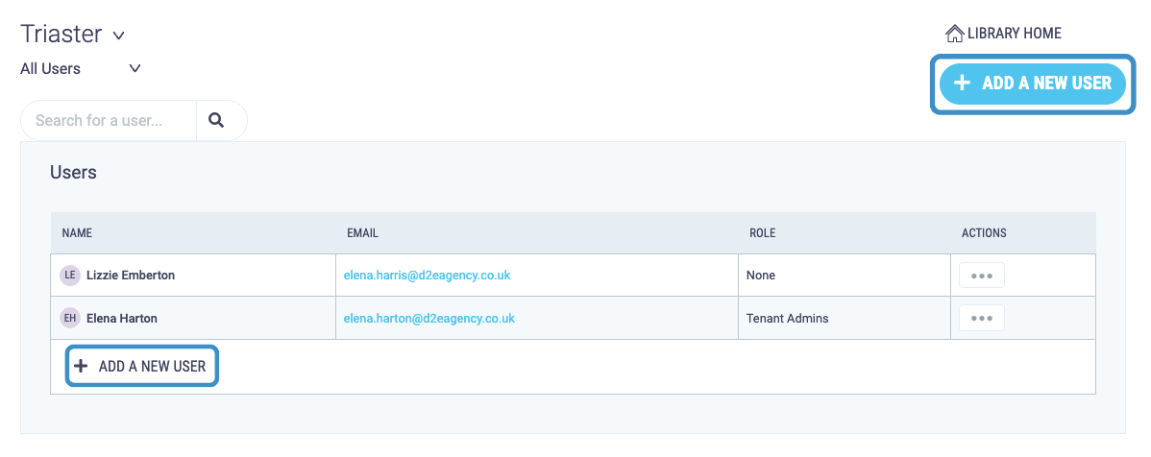Viewport: 1151px width, 457px height.
Task: Click email elena.harton@d2eagency.co.uk
Action: (429, 319)
